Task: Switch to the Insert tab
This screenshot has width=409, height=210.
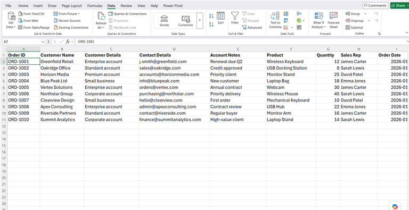Action: tap(38, 5)
